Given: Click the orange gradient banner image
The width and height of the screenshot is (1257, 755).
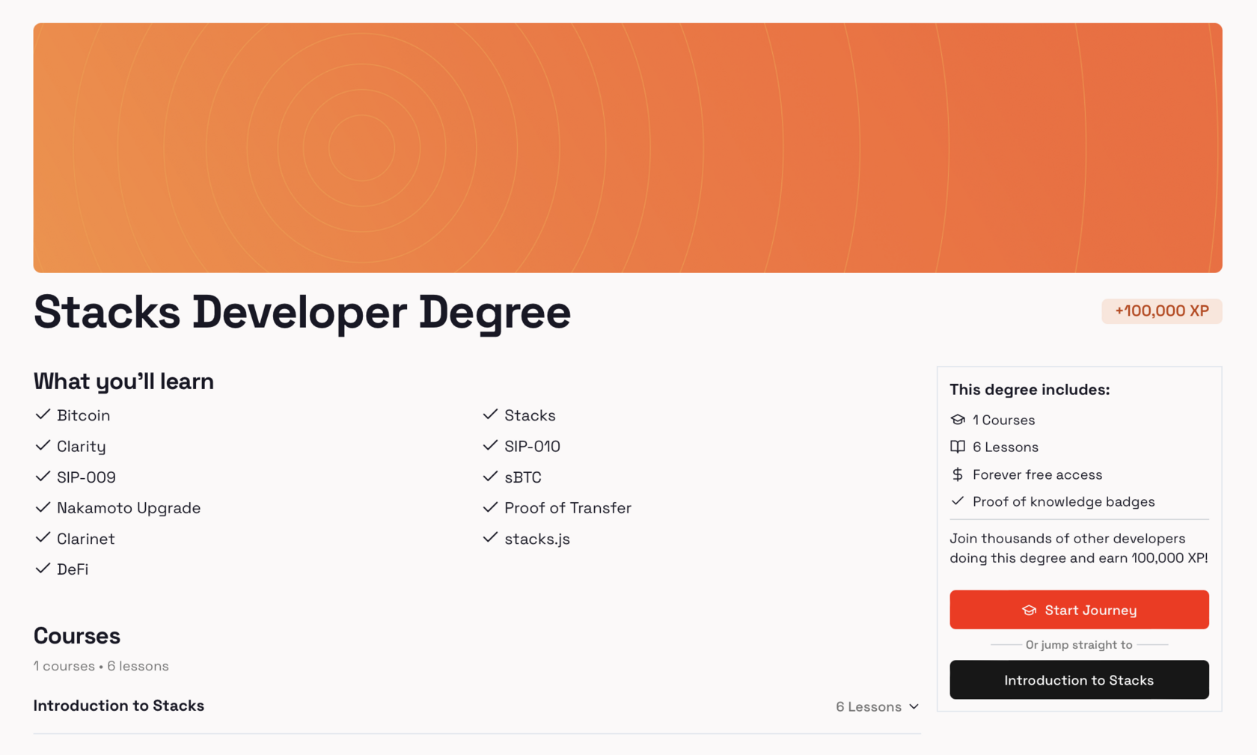Looking at the screenshot, I should [x=628, y=147].
